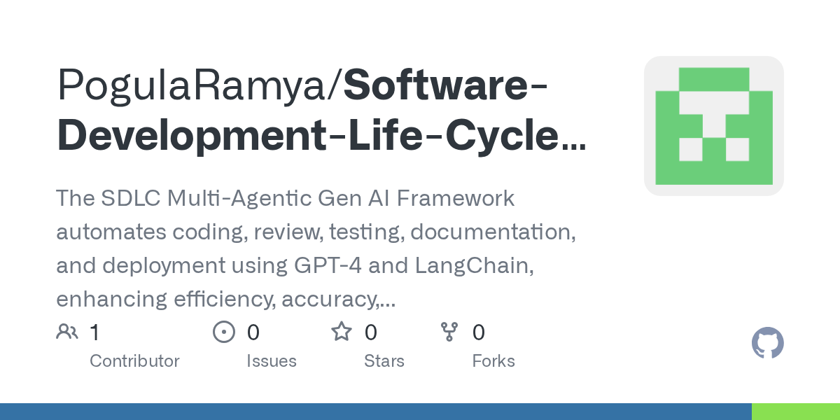Click the green language bar segment
This screenshot has width=840, height=420.
[x=796, y=412]
